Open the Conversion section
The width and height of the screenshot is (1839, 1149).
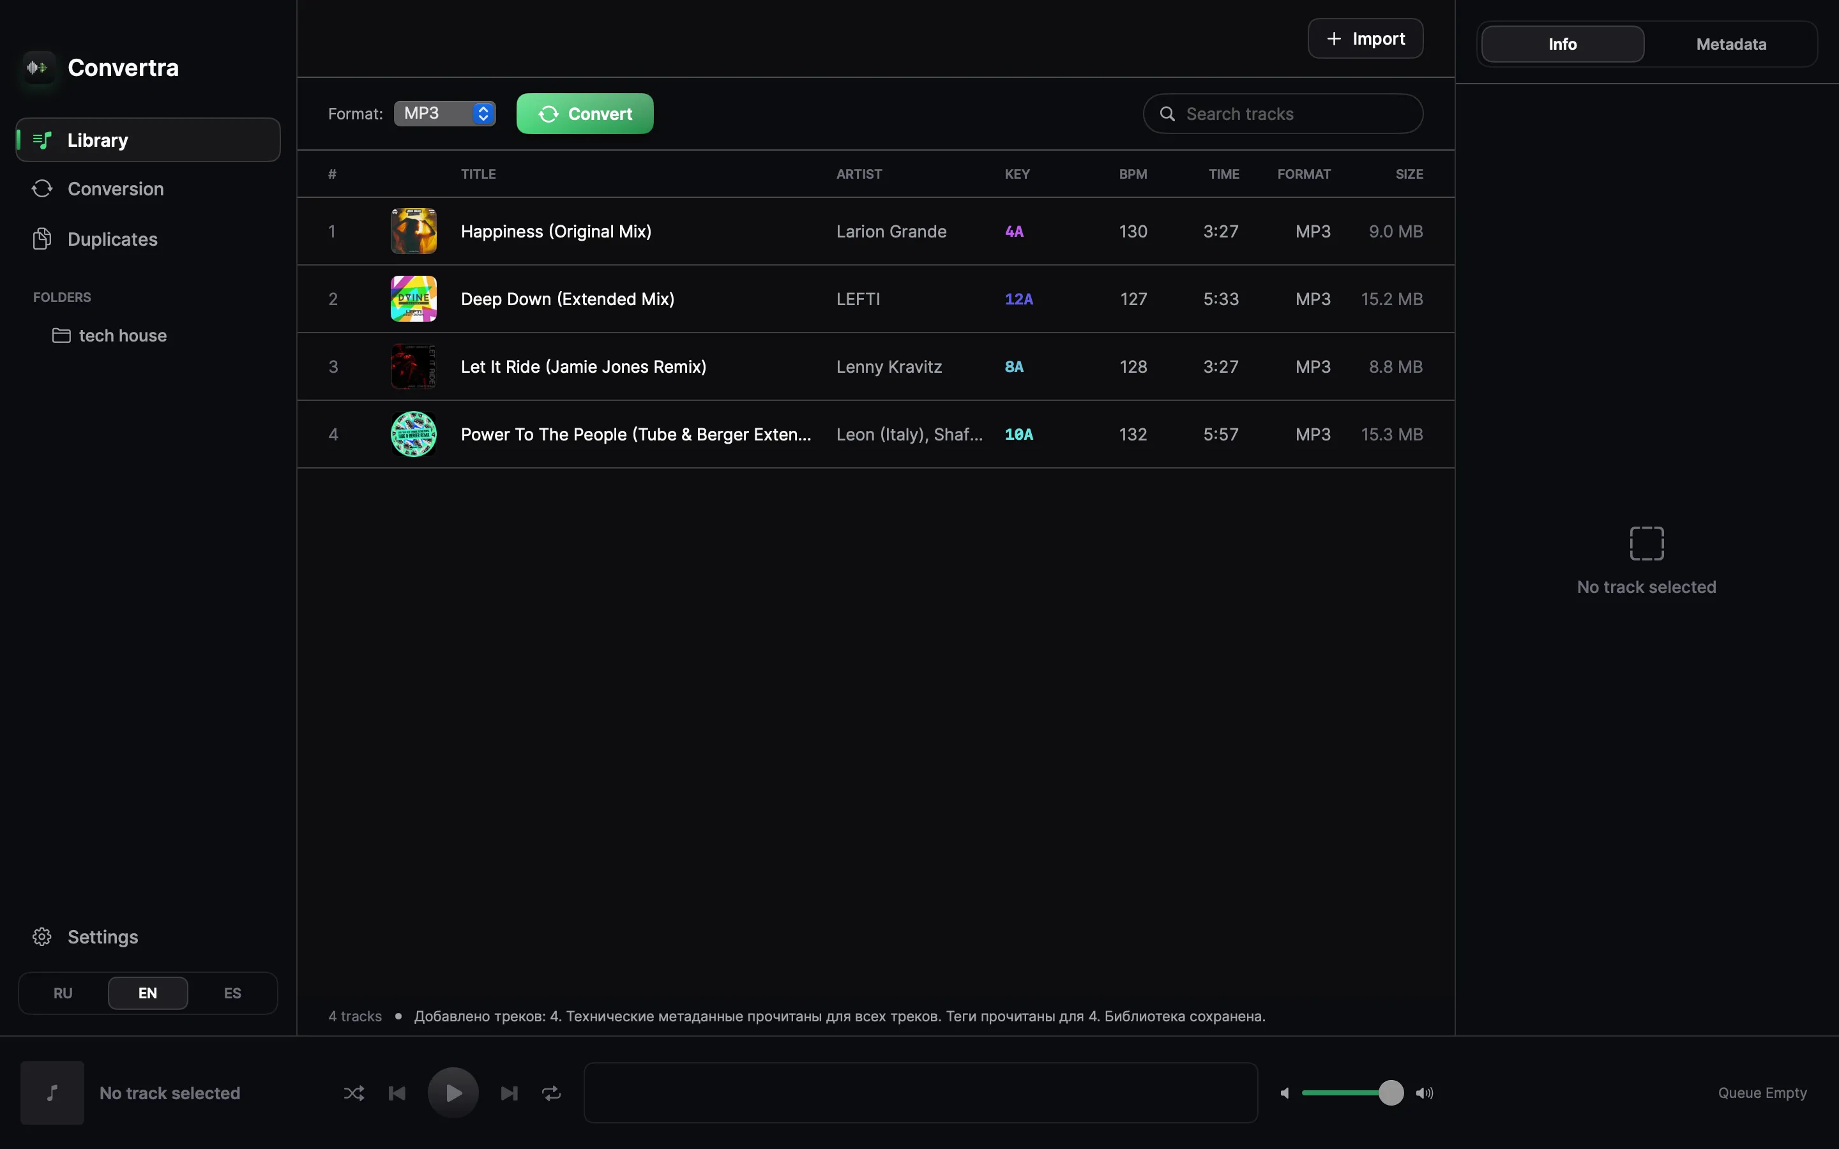pyautogui.click(x=148, y=188)
